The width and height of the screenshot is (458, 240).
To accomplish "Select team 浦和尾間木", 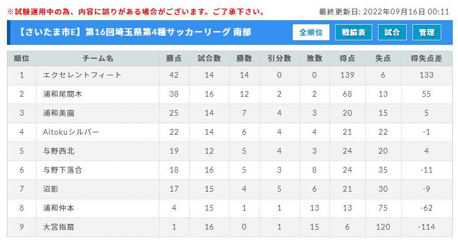I will click(63, 94).
